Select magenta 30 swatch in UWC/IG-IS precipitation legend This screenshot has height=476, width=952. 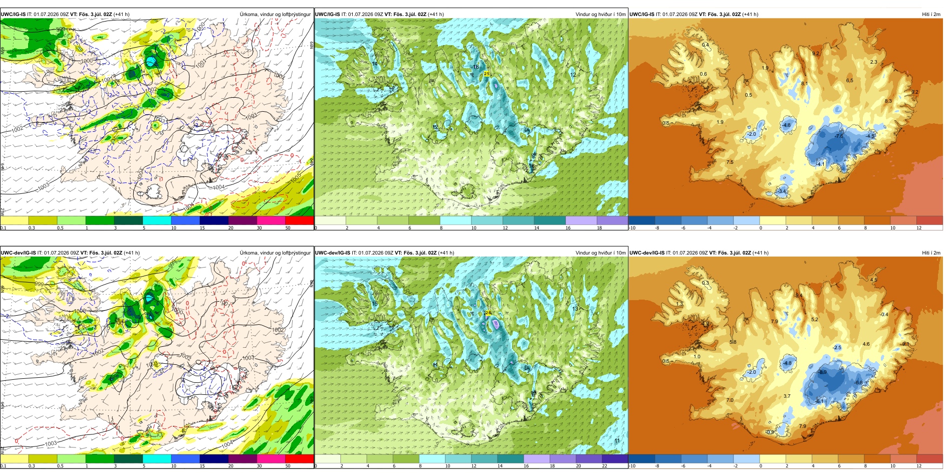[x=271, y=220]
